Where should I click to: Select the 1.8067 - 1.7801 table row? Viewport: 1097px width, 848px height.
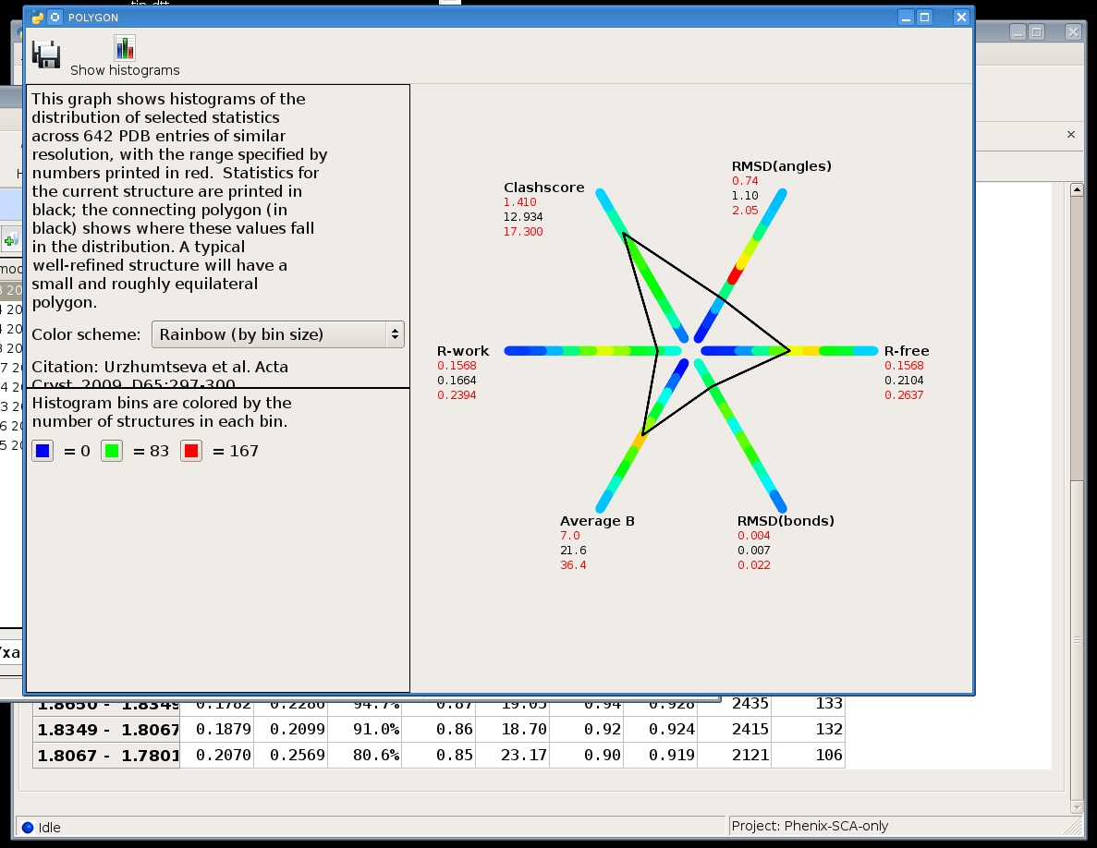pos(106,756)
